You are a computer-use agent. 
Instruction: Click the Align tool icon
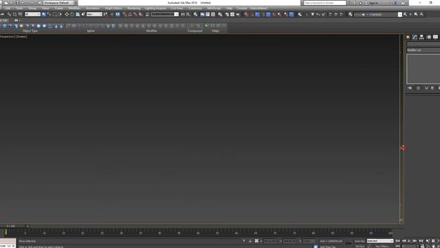[188, 14]
